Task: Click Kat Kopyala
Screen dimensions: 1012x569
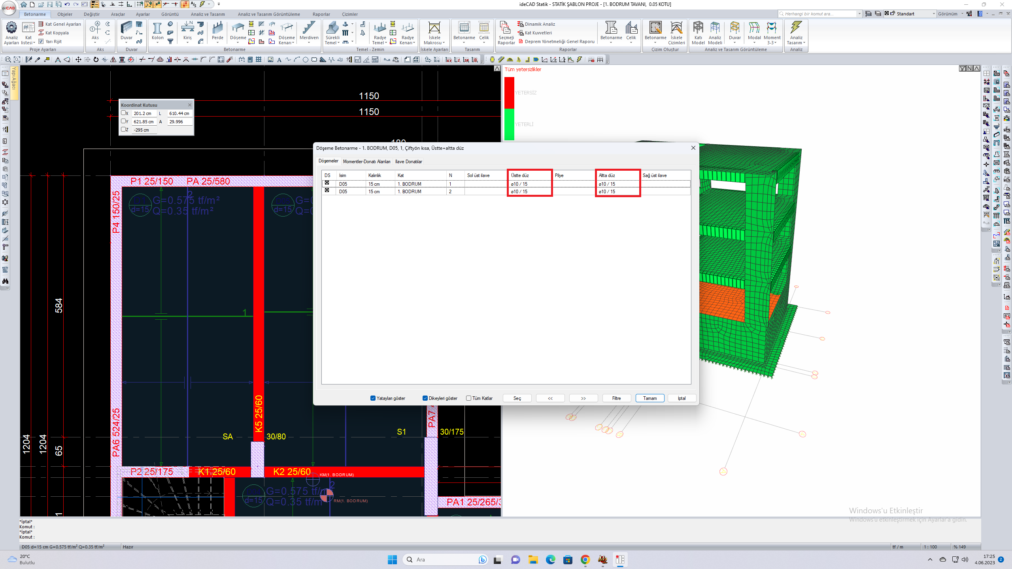Action: (x=53, y=33)
